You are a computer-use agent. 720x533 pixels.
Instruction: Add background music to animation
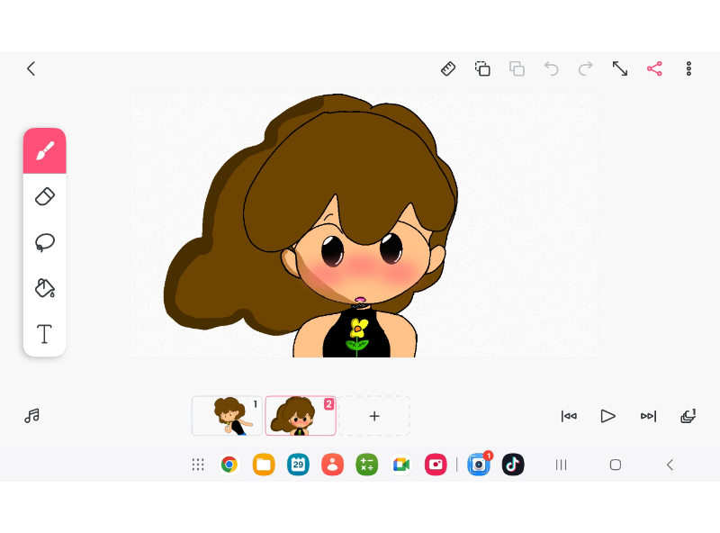[x=32, y=416]
